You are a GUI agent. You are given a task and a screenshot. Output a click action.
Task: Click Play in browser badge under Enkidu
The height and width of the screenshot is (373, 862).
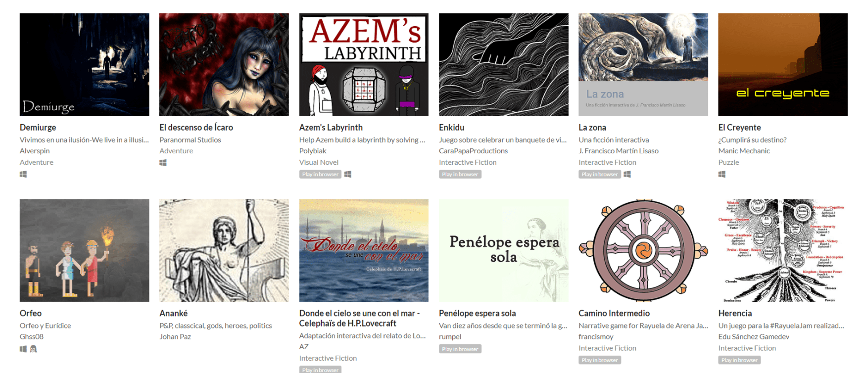pyautogui.click(x=460, y=174)
